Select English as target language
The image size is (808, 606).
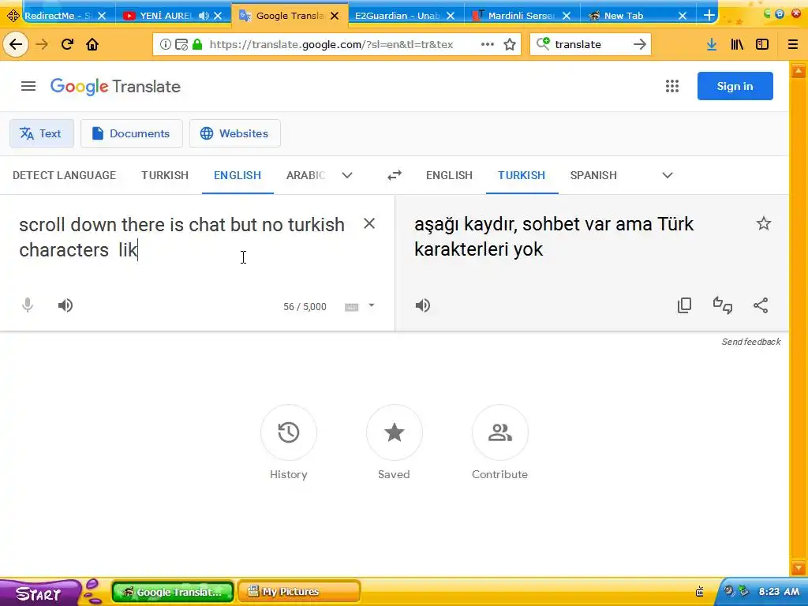[x=449, y=176]
